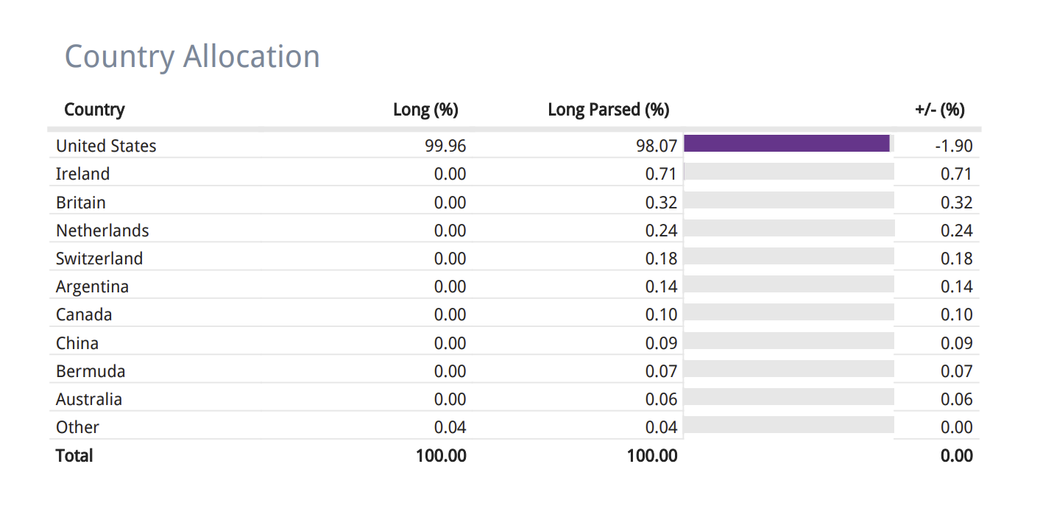The height and width of the screenshot is (517, 1054).
Task: Select Britain in the country list
Action: (x=80, y=203)
